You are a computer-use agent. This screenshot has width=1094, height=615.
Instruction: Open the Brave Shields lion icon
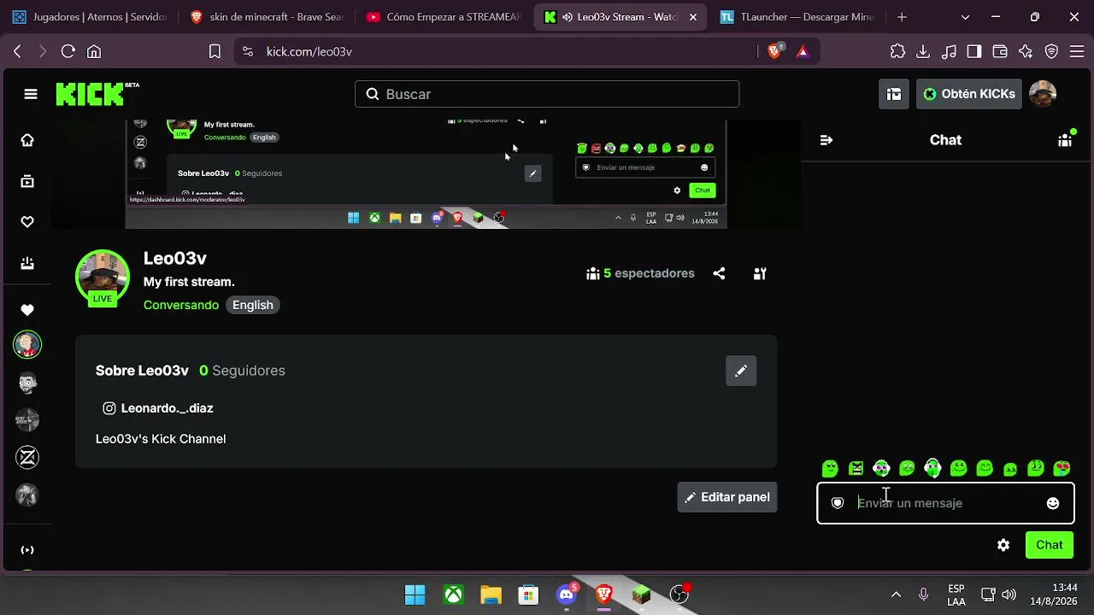tap(775, 51)
